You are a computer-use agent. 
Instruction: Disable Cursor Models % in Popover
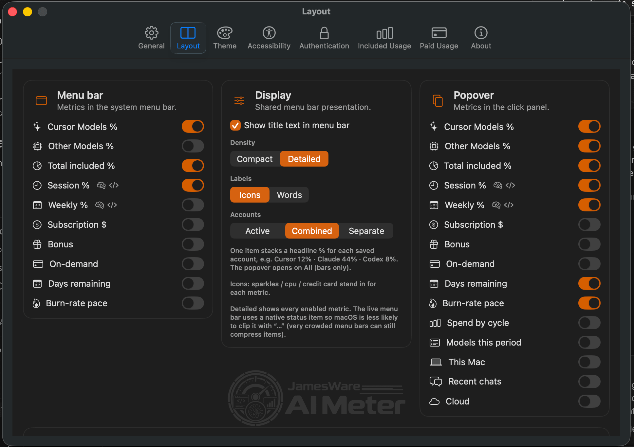coord(589,127)
